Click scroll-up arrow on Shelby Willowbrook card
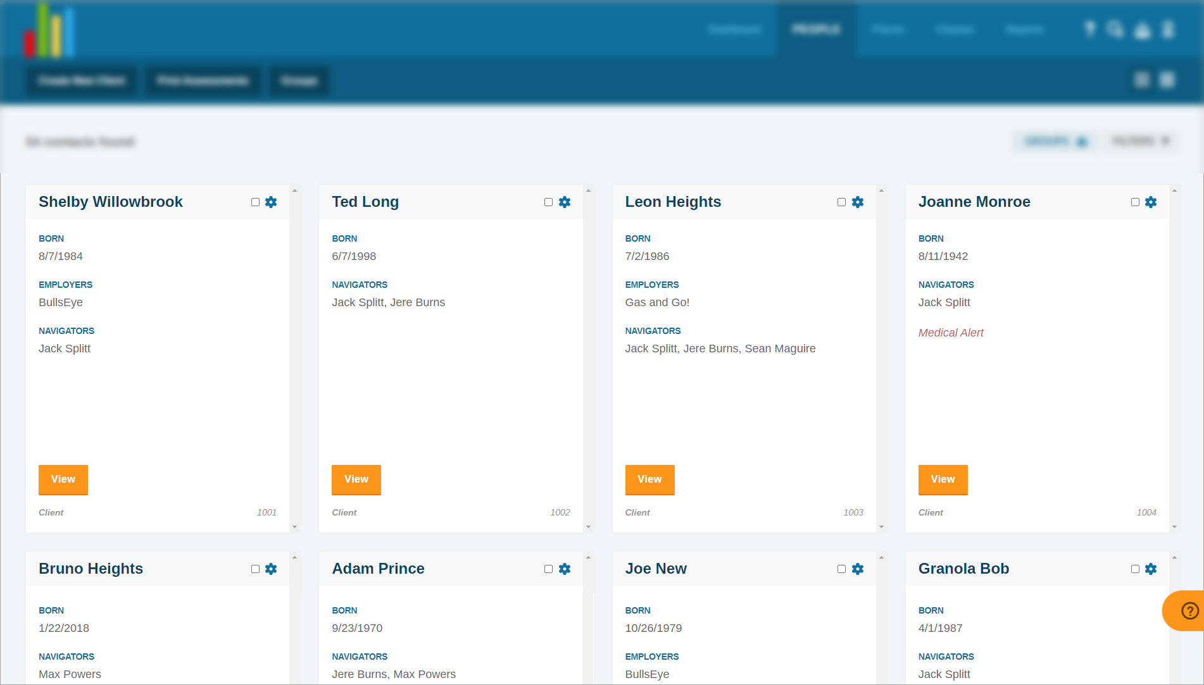This screenshot has height=685, width=1204. coord(294,190)
